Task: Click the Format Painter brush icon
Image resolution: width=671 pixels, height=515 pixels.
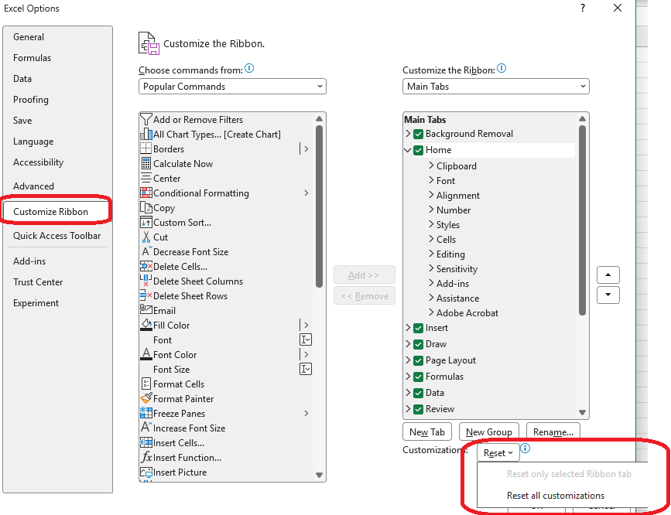Action: coord(146,398)
